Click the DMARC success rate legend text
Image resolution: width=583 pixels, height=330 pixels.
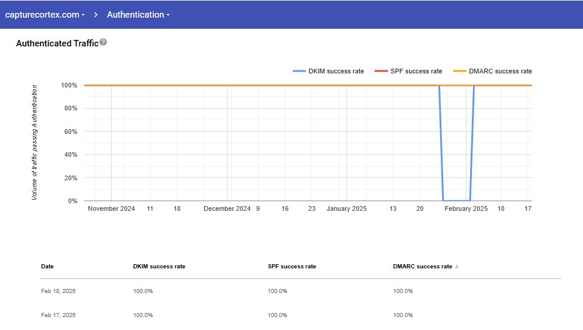[x=500, y=71]
